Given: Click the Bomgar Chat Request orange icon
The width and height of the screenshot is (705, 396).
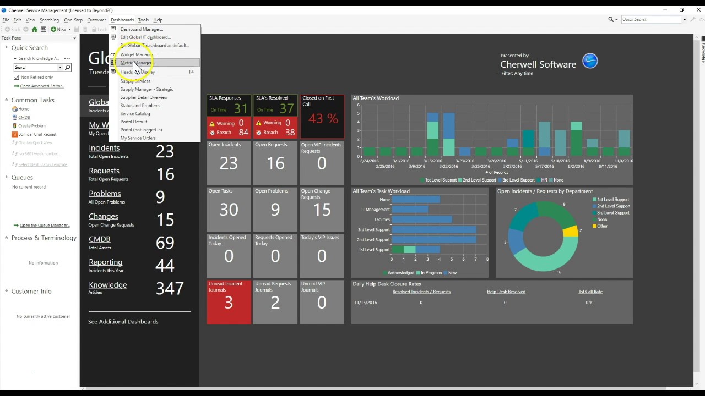Looking at the screenshot, I should tap(15, 134).
